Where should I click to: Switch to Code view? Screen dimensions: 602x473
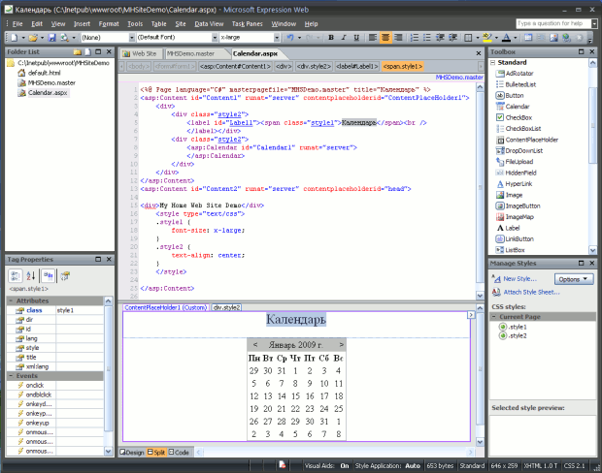tap(179, 453)
